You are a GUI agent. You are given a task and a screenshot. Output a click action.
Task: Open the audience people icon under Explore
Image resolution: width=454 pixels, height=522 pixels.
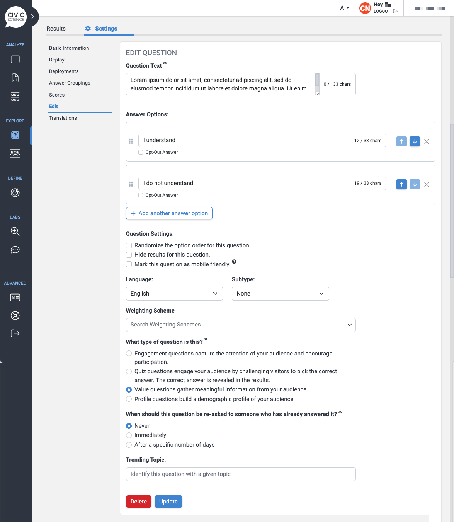(15, 154)
